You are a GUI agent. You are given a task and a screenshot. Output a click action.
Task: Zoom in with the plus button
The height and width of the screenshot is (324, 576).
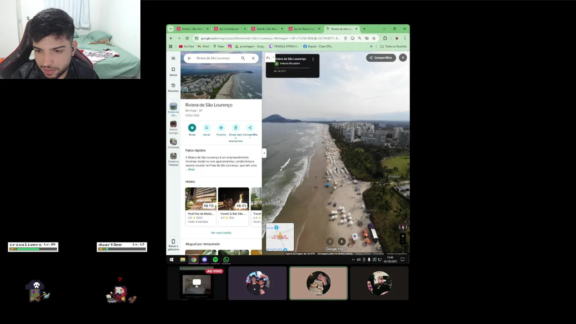[403, 236]
